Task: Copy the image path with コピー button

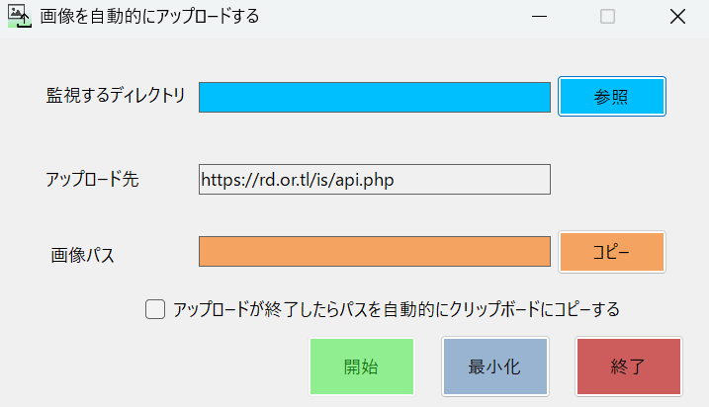Action: pos(612,252)
